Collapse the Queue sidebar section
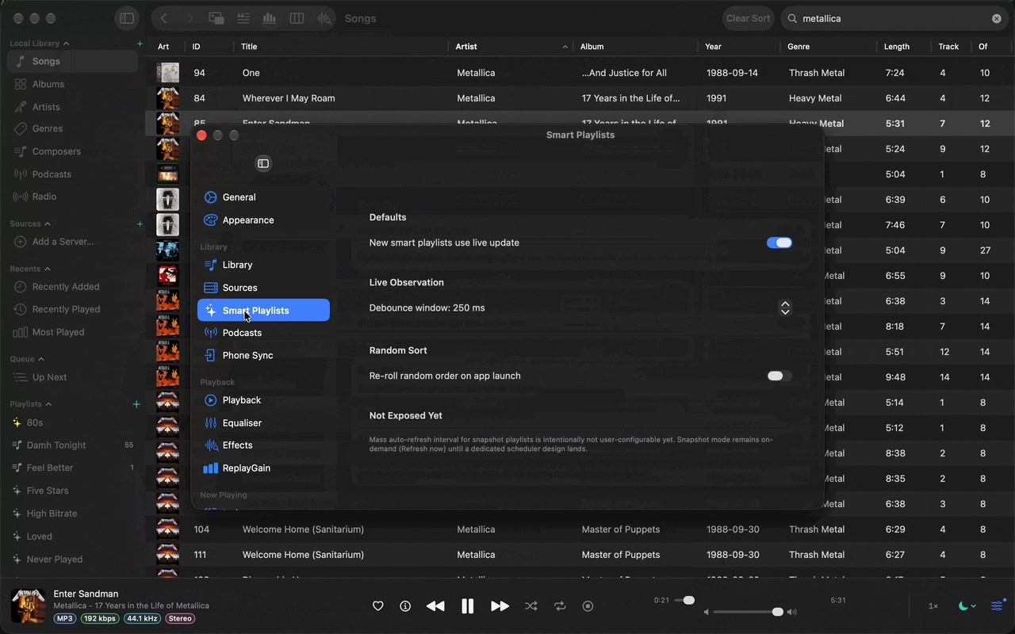Screen dimensions: 1015x634 coord(41,359)
